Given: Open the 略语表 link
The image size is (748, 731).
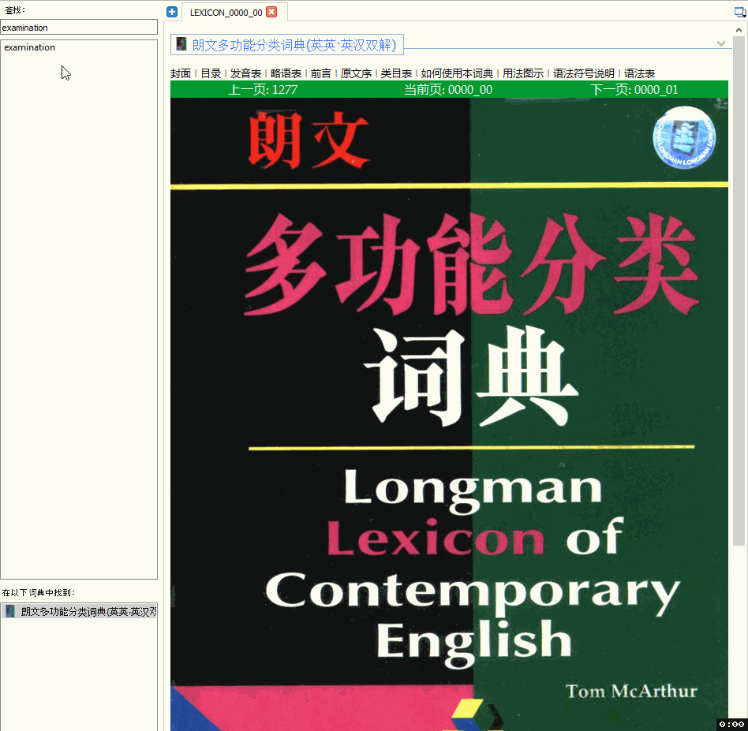Looking at the screenshot, I should tap(286, 73).
